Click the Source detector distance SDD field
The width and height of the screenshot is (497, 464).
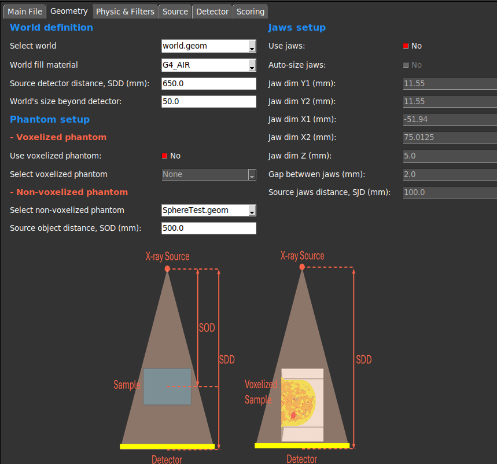208,84
